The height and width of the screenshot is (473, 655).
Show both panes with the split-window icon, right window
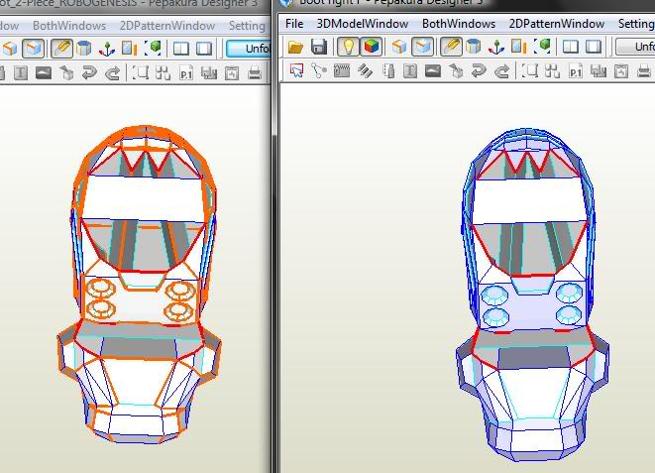pos(571,47)
